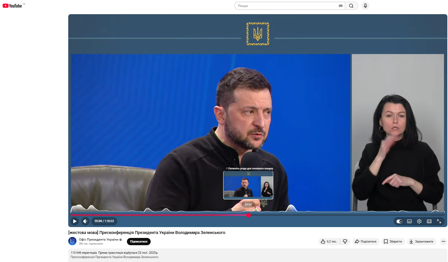
Task: Enable subtitles with the CC icon
Action: [x=409, y=221]
